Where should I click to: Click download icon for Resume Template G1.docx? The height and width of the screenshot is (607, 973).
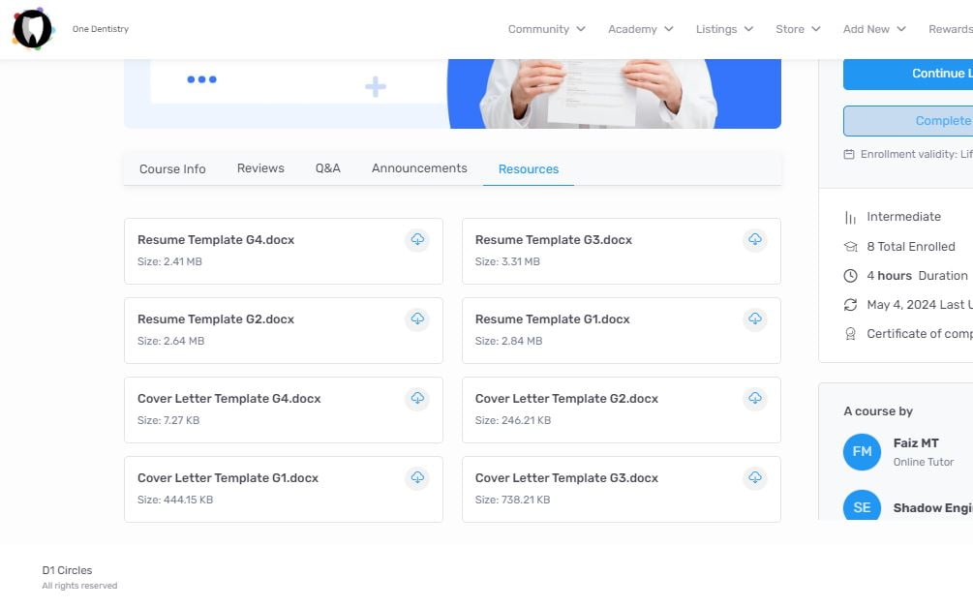[755, 319]
